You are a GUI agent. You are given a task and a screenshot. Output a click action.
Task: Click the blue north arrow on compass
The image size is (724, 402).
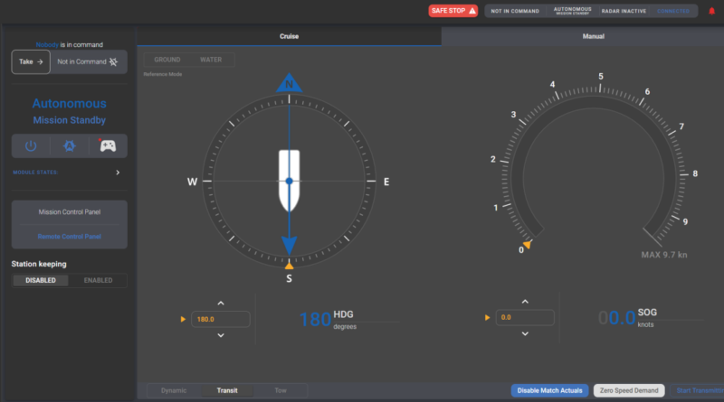(289, 84)
